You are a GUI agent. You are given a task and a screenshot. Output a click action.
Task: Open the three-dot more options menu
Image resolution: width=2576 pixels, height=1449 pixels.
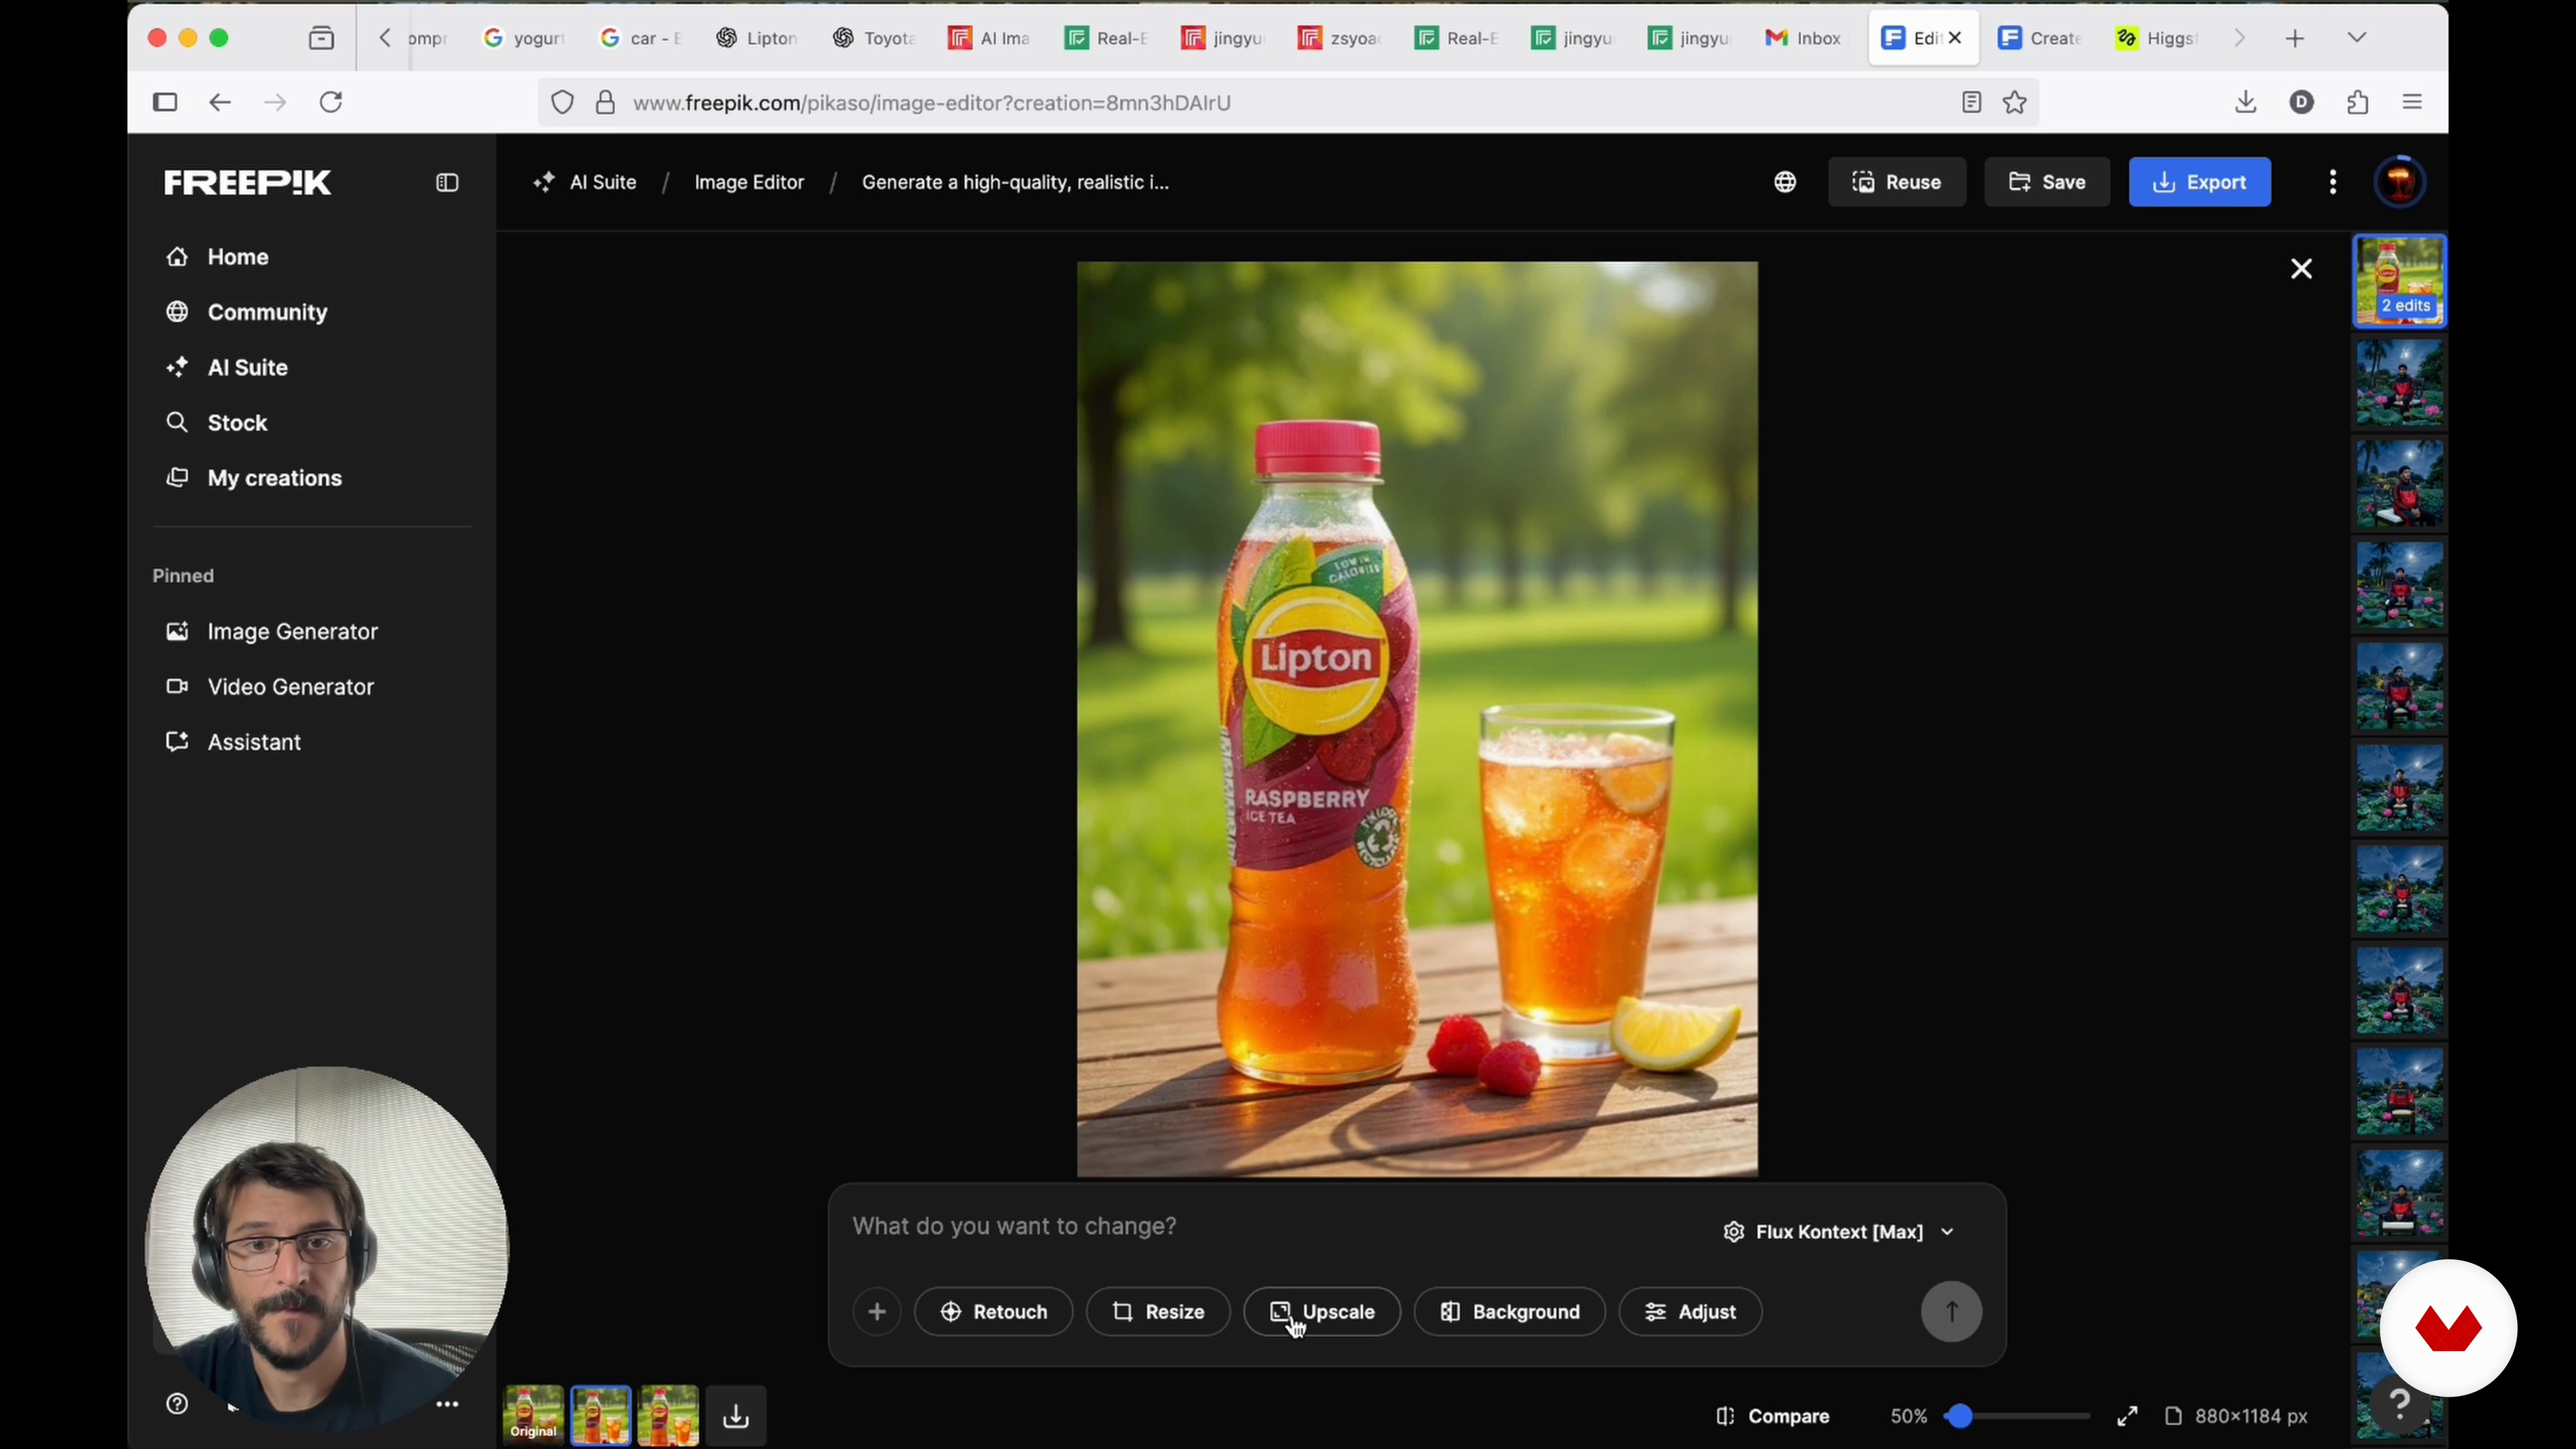[x=2332, y=182]
